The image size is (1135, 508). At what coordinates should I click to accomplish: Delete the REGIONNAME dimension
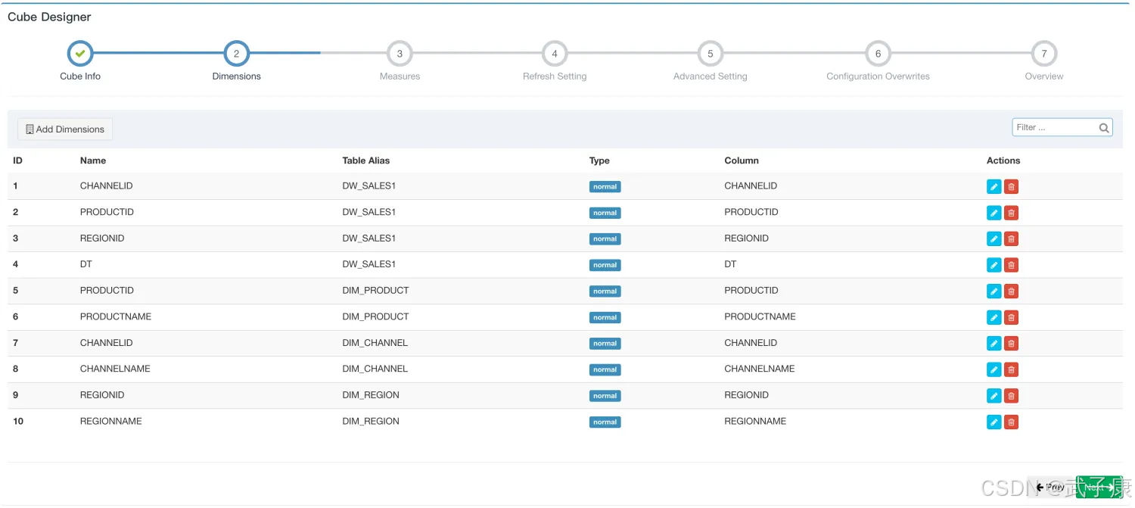[1011, 422]
